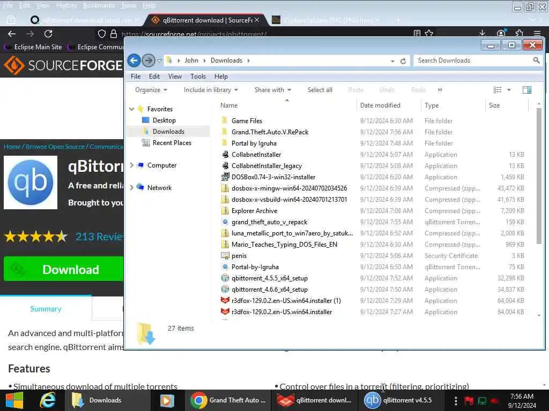
Task: Select the security certificate file icon
Action: click(x=225, y=255)
